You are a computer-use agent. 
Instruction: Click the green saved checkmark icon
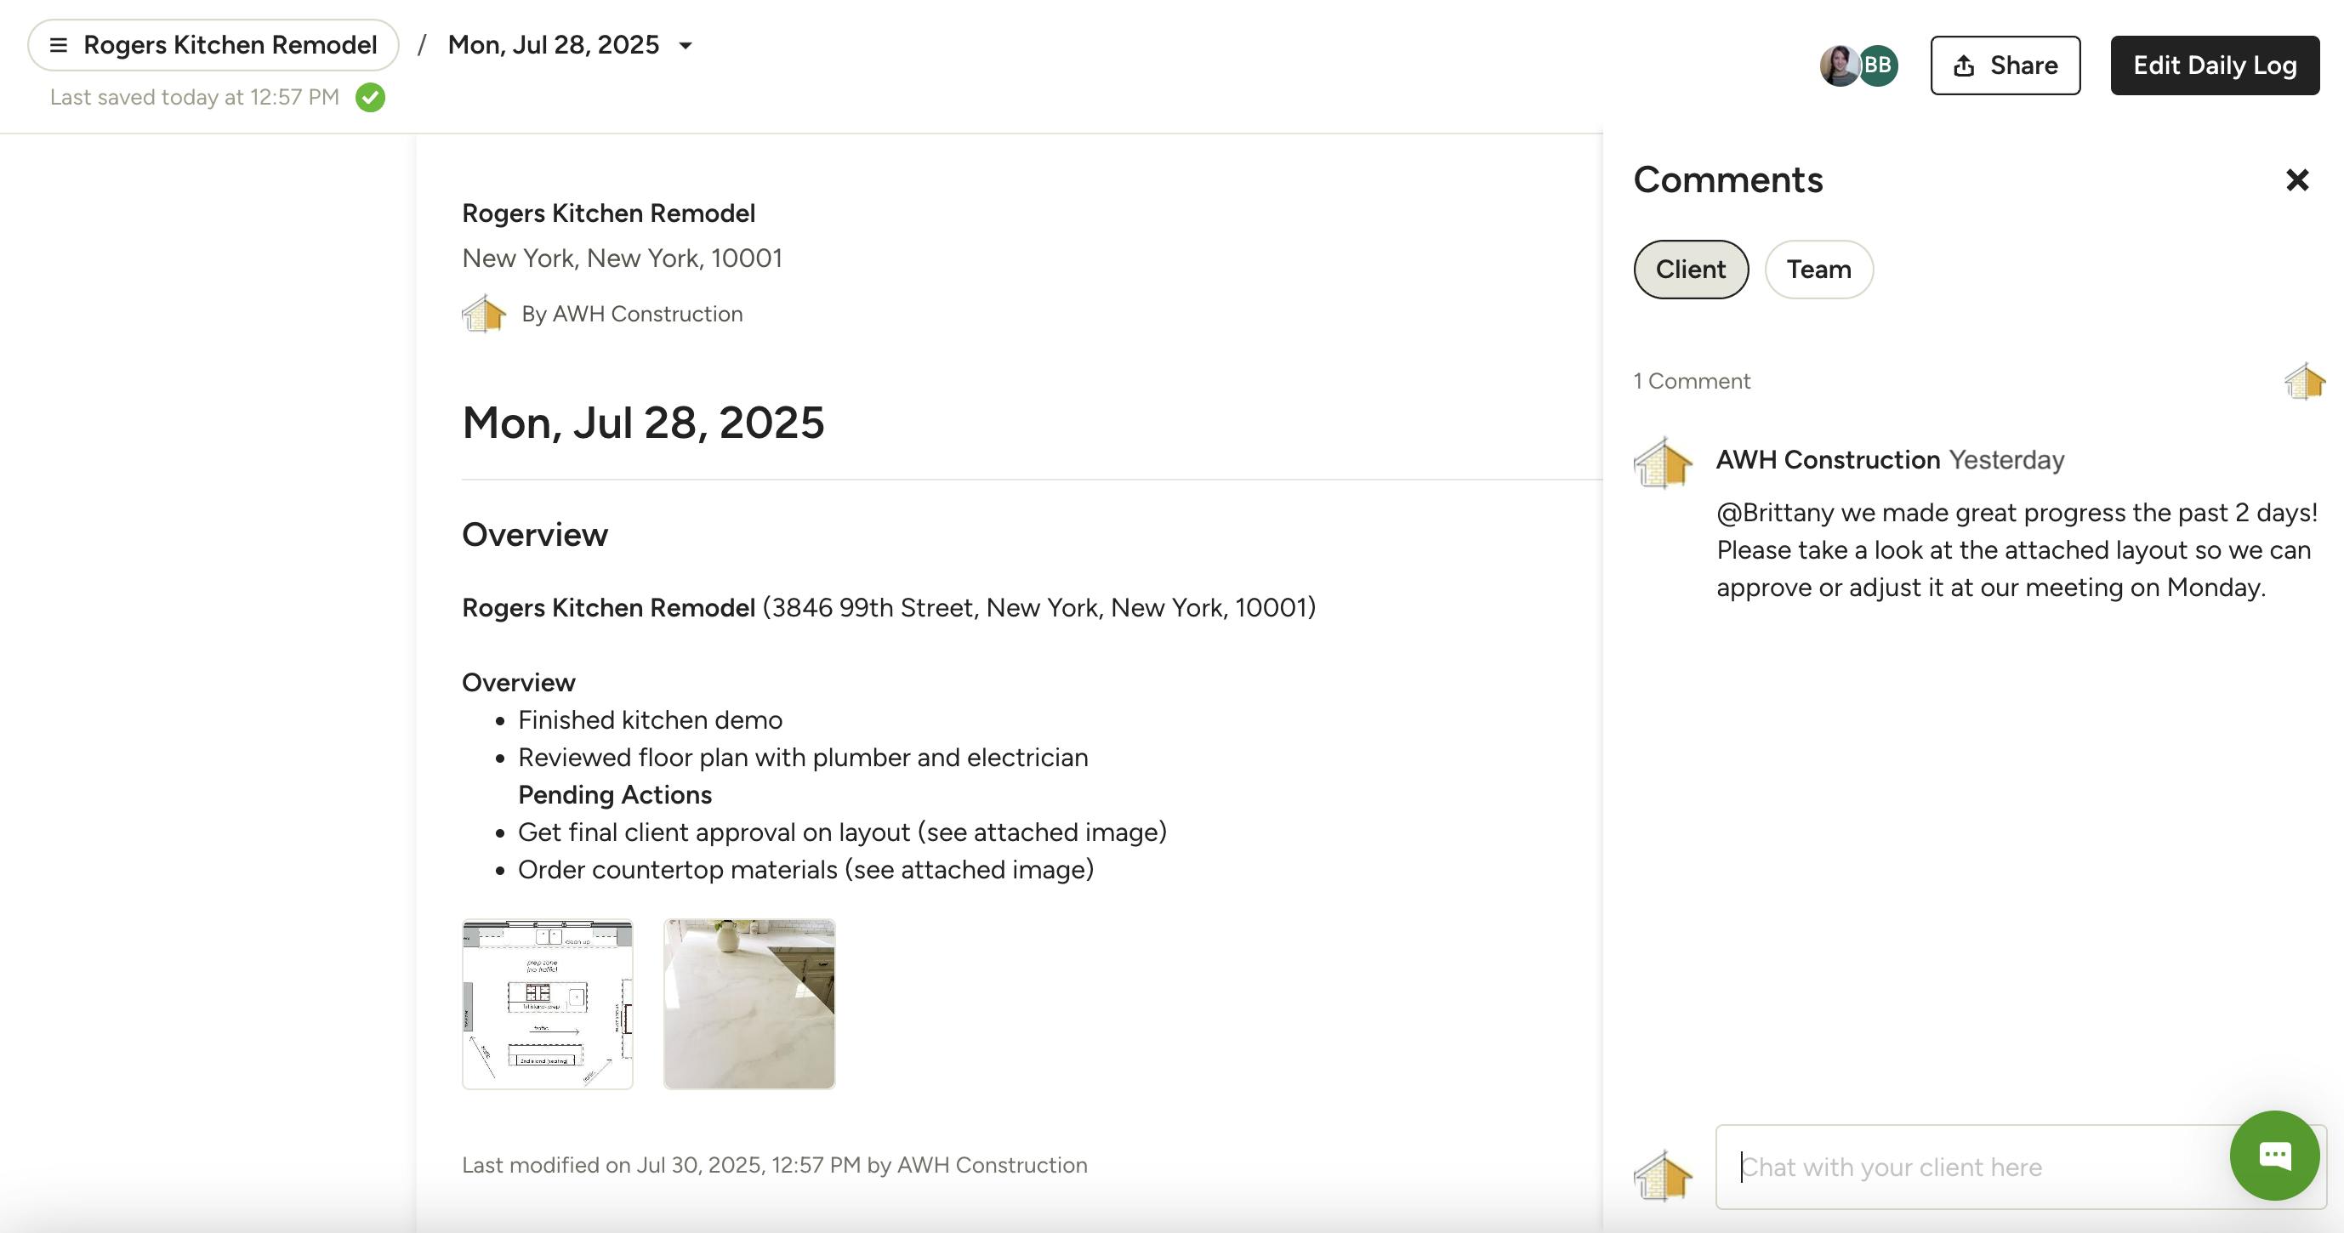370,98
